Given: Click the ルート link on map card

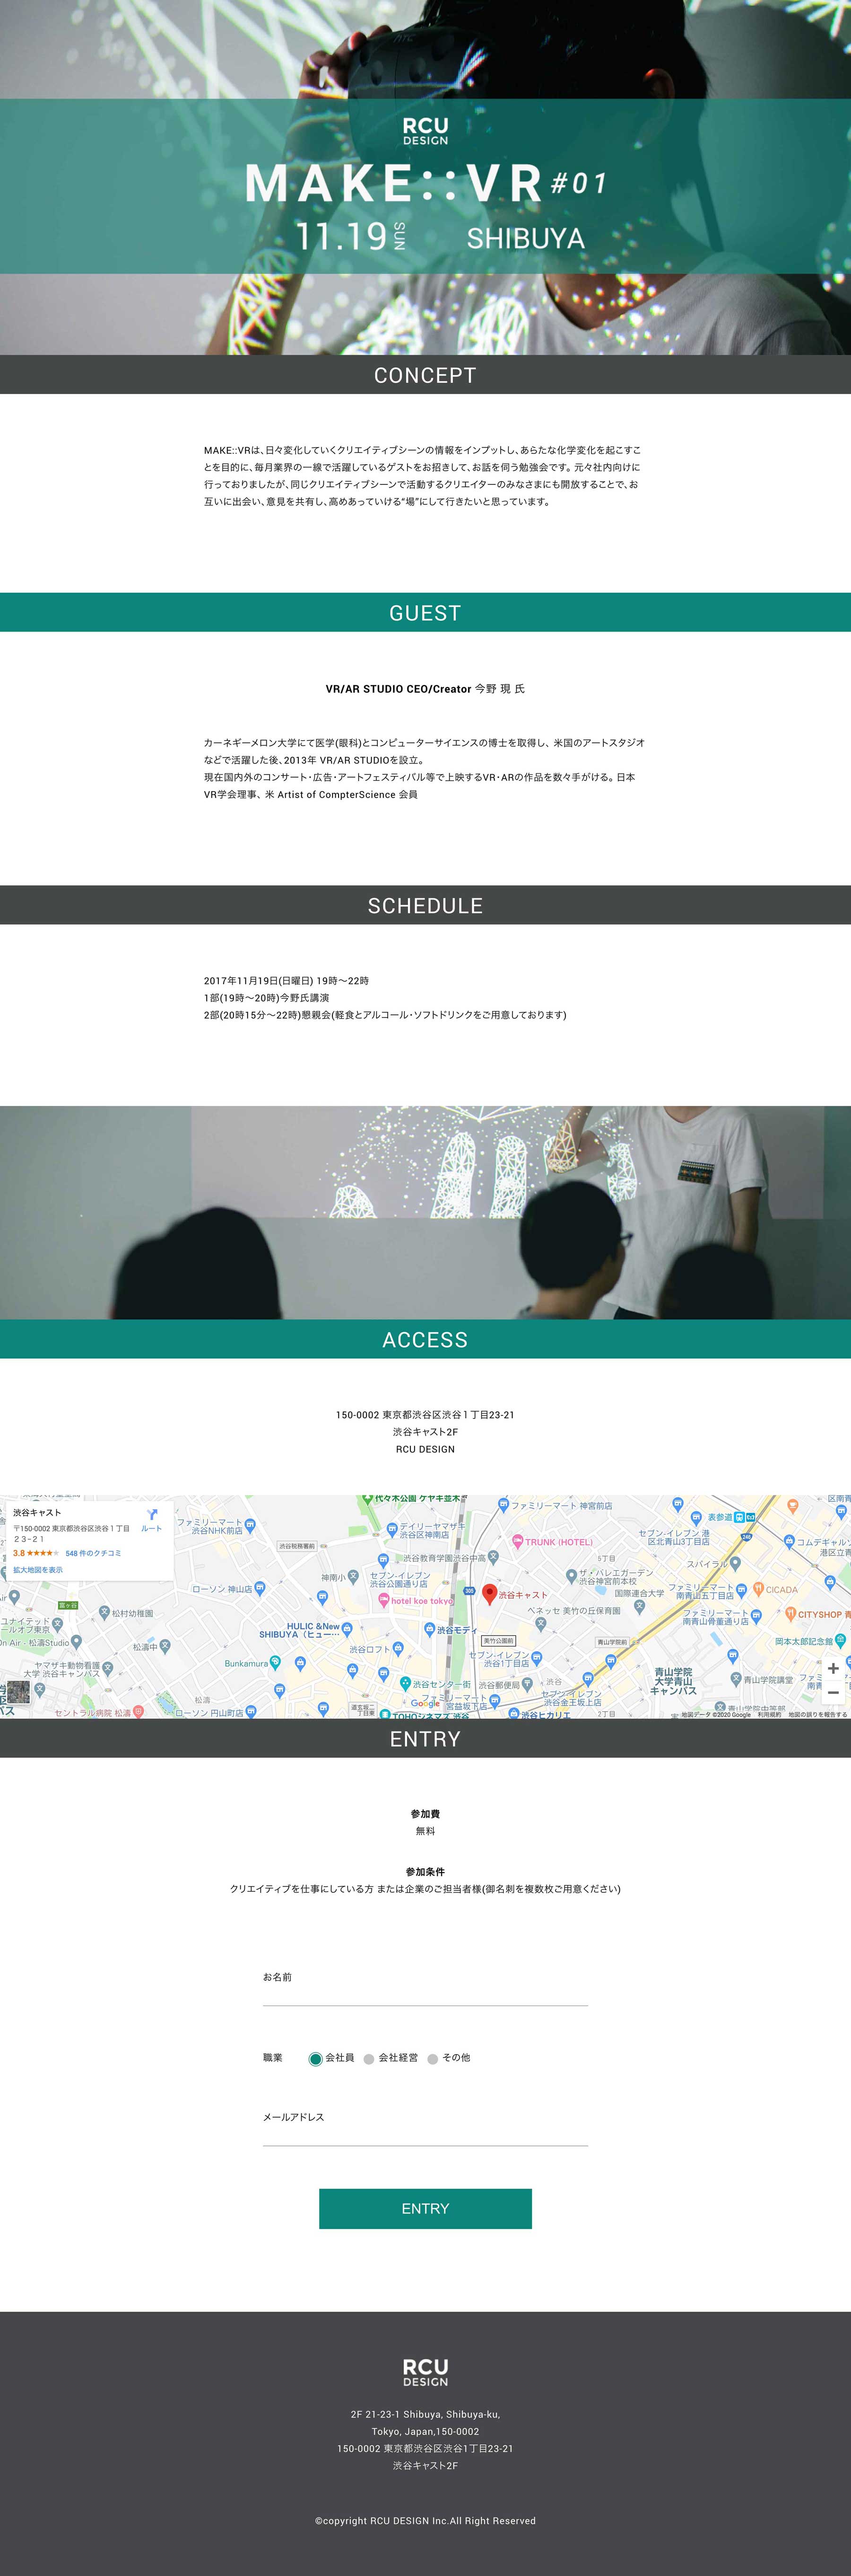Looking at the screenshot, I should click(152, 1528).
